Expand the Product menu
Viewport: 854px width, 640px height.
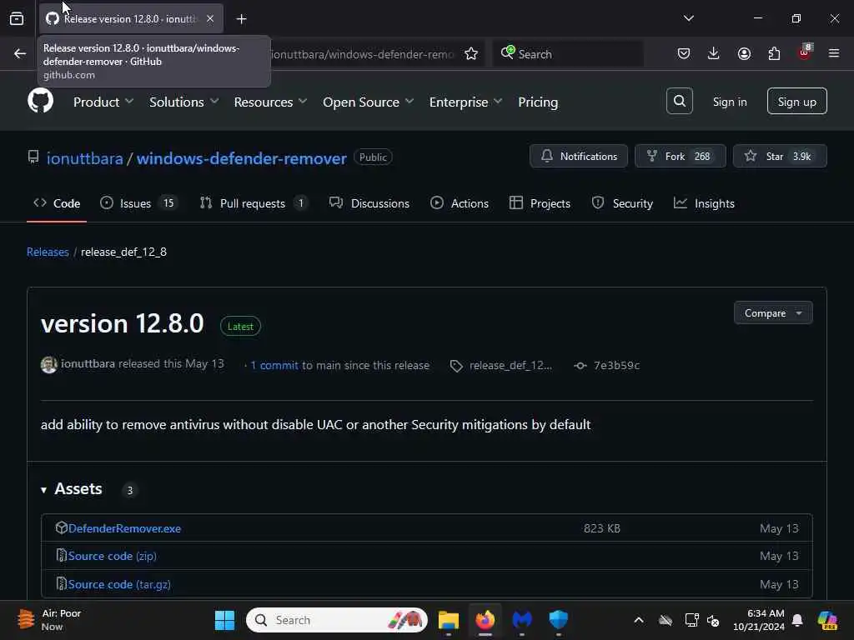(103, 102)
